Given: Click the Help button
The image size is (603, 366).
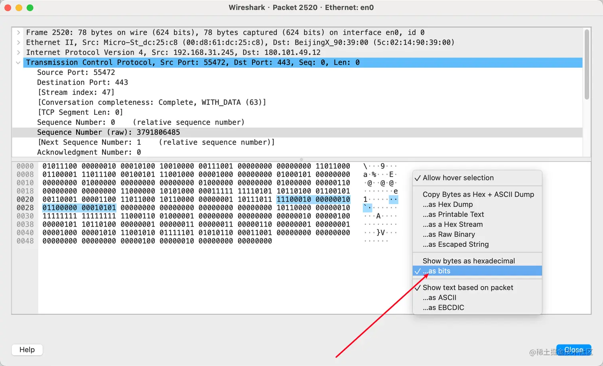Looking at the screenshot, I should pyautogui.click(x=27, y=350).
